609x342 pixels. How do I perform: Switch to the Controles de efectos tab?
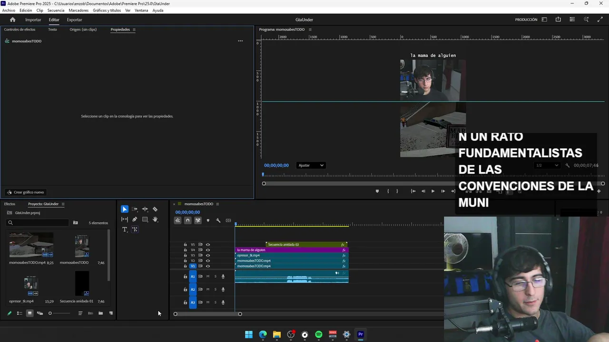[20, 29]
